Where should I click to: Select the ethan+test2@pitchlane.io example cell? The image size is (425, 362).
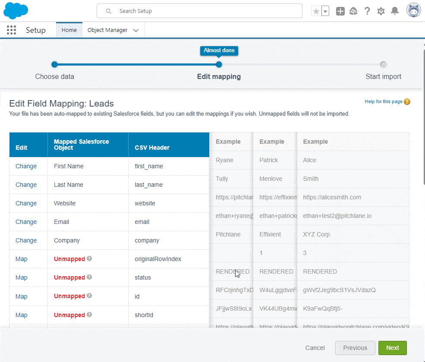[x=353, y=216]
